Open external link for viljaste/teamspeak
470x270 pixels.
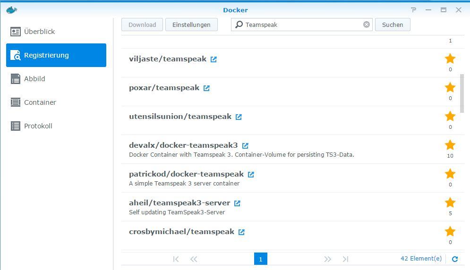coord(214,59)
